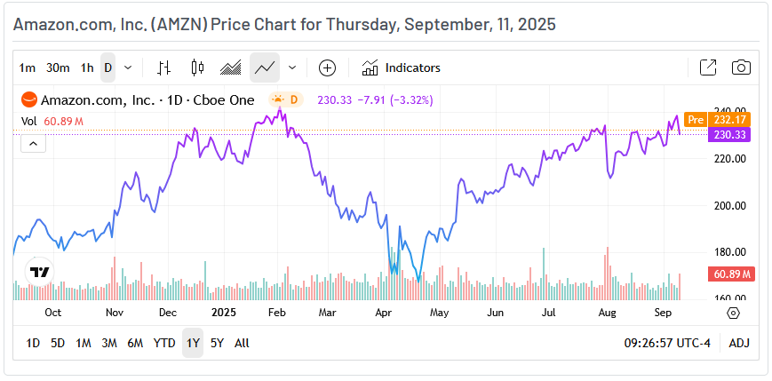Select the bars chart style icon
This screenshot has width=772, height=381.
click(x=163, y=67)
